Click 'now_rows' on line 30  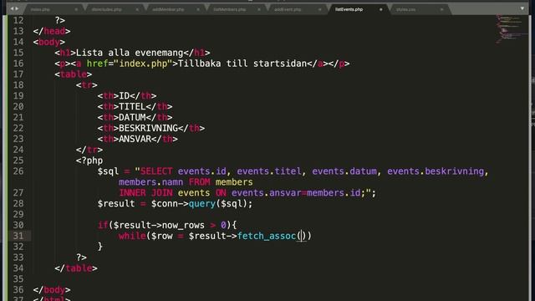click(183, 225)
